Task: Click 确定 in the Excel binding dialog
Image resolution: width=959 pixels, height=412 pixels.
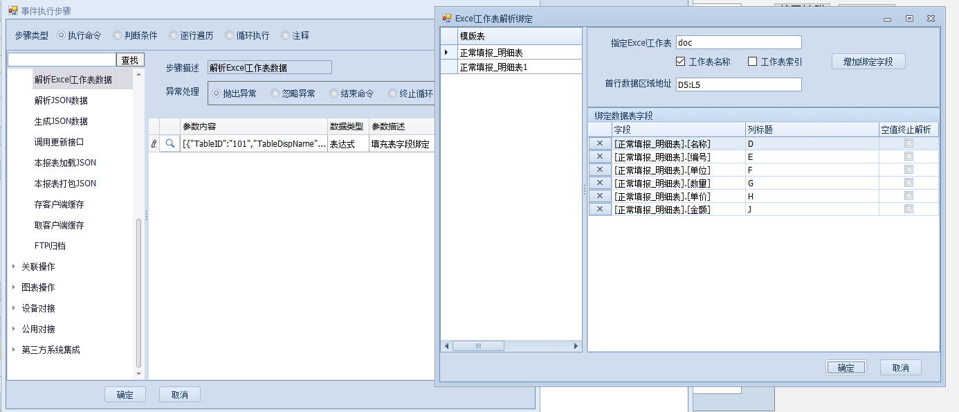Action: click(x=846, y=368)
